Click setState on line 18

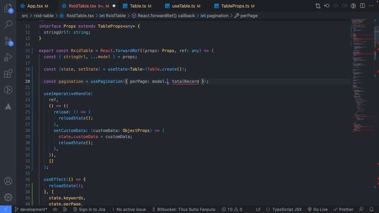click(x=88, y=69)
